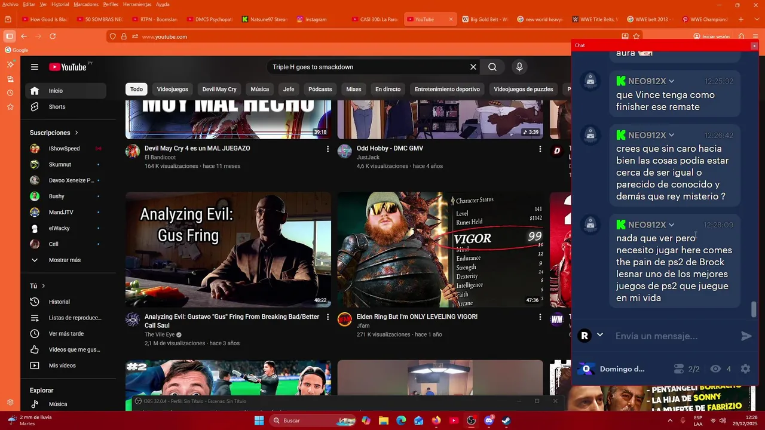Open dropdown next to NEO912X at 12:28:09
Screen dimensions: 765x430
click(x=671, y=225)
